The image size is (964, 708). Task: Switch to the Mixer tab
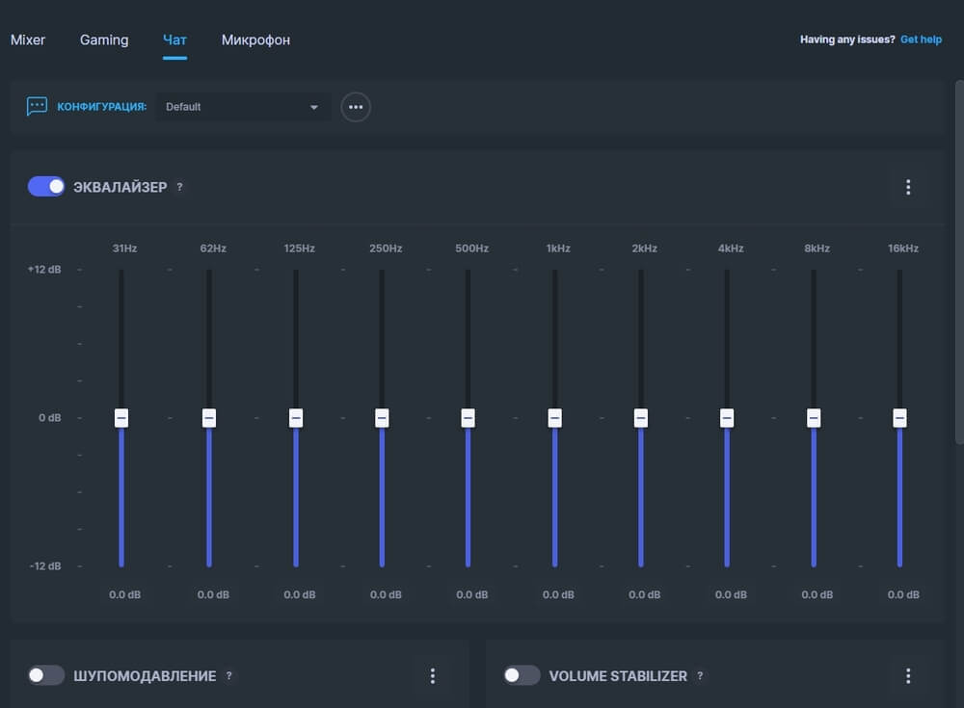click(x=28, y=40)
